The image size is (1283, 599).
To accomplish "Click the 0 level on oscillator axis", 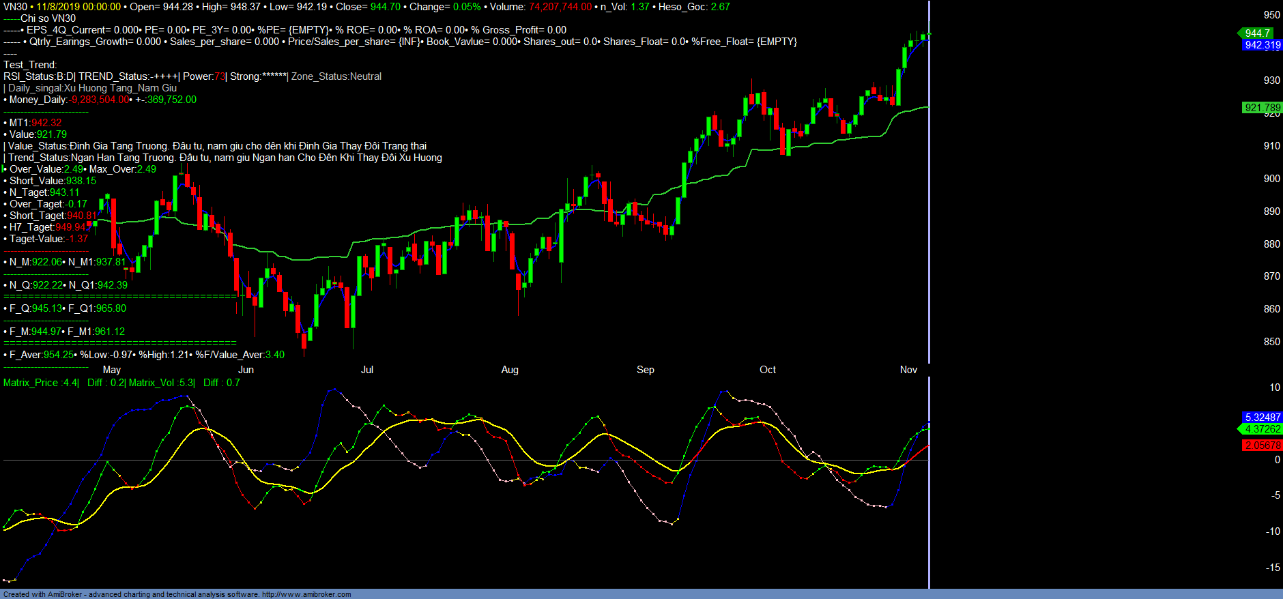I will [1277, 460].
